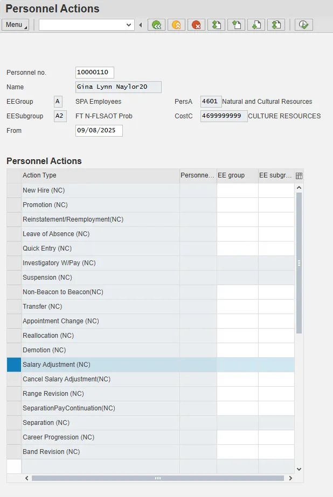Viewport: 333px width, 497px height.
Task: Select the Promotion (NC) row selector
Action: [14, 205]
